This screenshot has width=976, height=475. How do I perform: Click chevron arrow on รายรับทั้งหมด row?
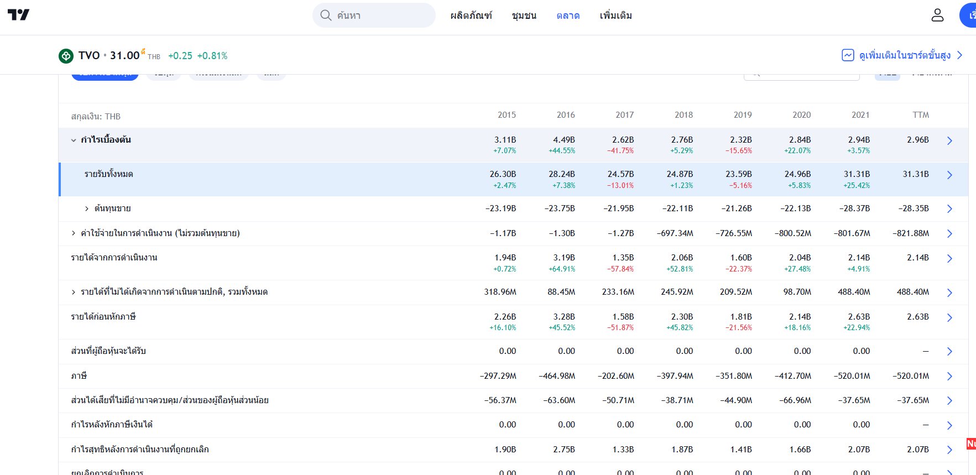[x=949, y=175]
